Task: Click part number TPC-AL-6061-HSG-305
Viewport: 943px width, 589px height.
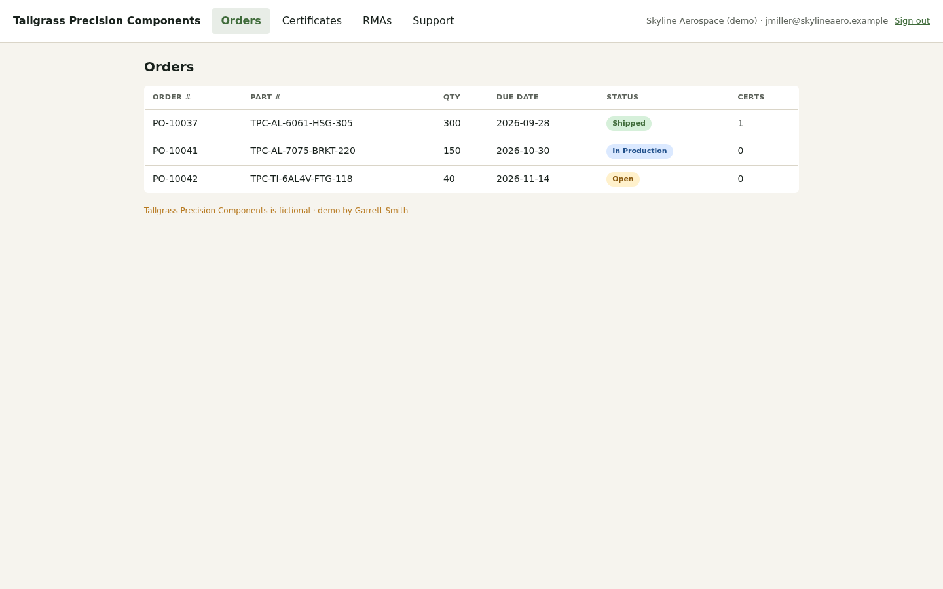Action: (301, 123)
